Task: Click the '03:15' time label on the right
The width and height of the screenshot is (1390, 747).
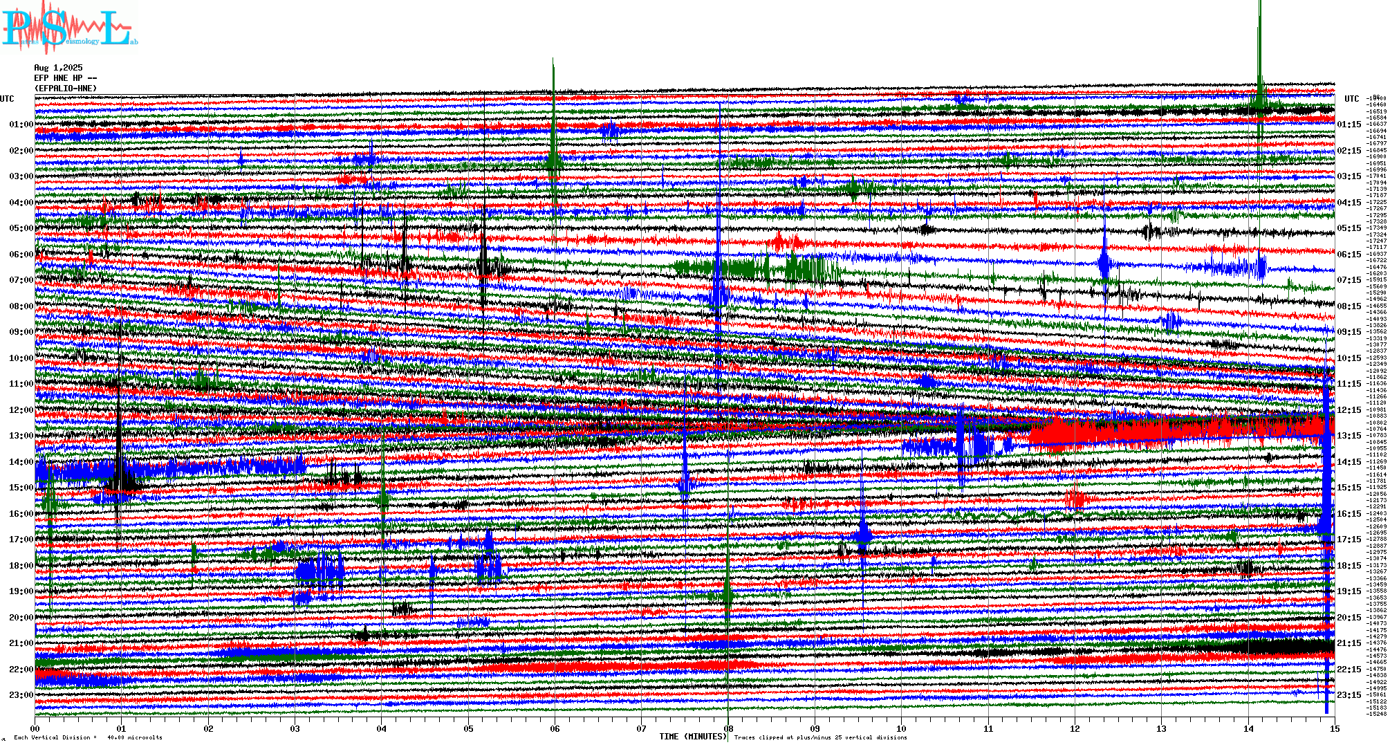Action: (1349, 176)
